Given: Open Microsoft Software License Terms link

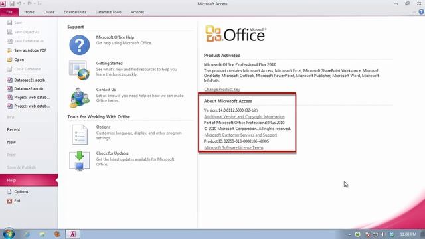Looking at the screenshot, I should click(x=234, y=147).
